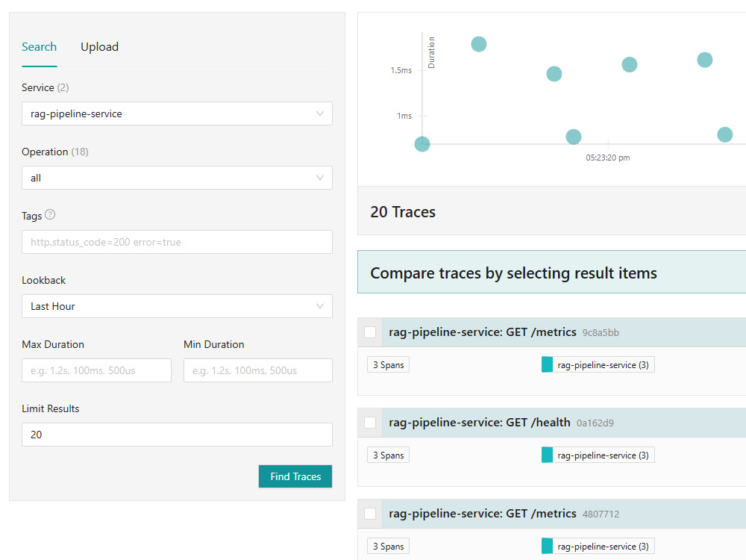Focus the Max Duration input field
This screenshot has width=746, height=560.
96,370
